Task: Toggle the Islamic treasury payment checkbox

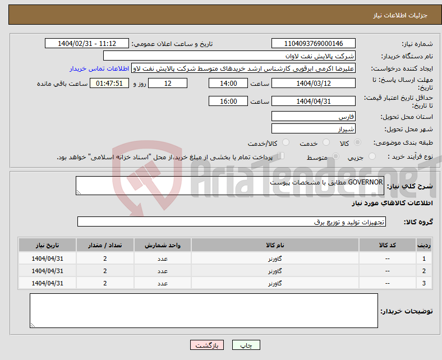Action: pyautogui.click(x=281, y=156)
